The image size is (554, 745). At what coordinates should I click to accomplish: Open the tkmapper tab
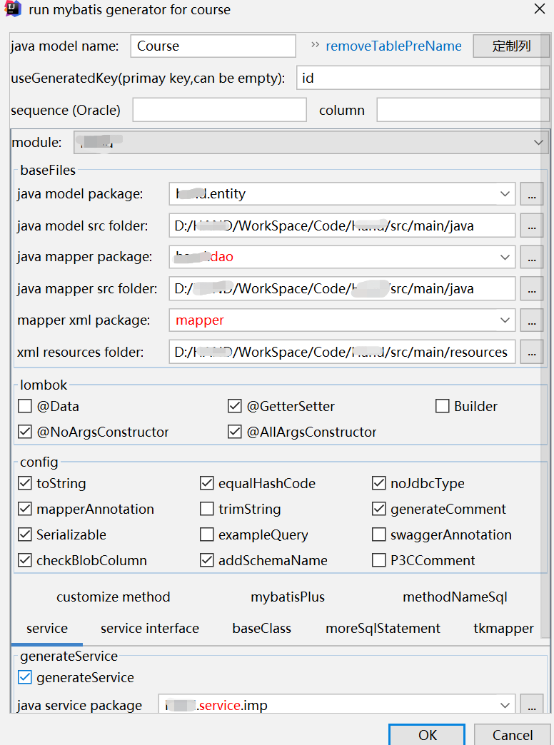coord(503,629)
